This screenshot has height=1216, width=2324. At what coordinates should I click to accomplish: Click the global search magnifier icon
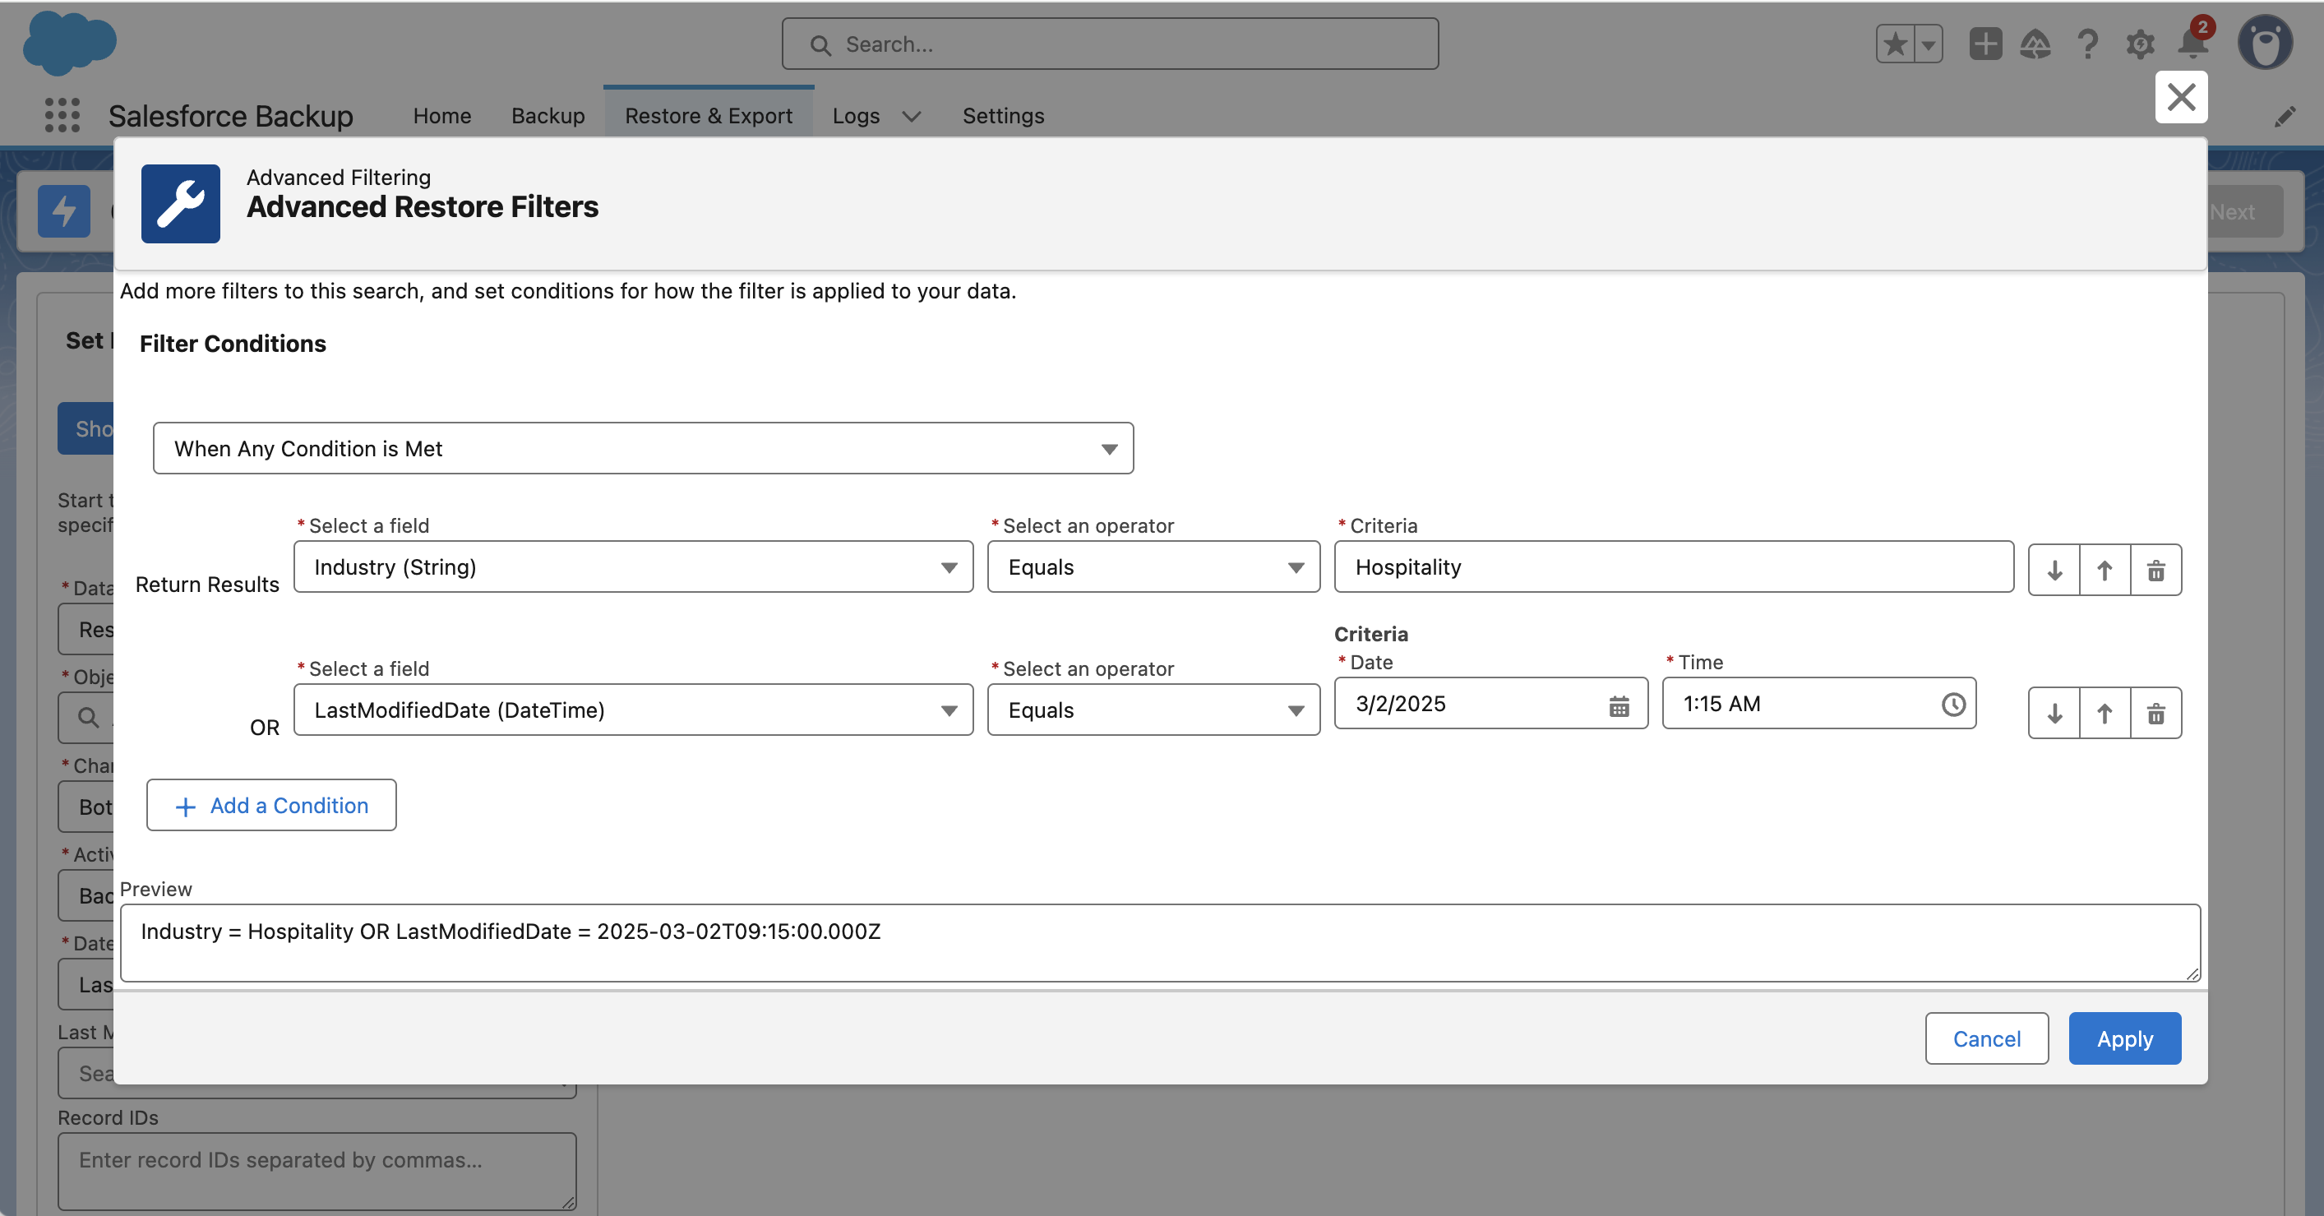820,45
